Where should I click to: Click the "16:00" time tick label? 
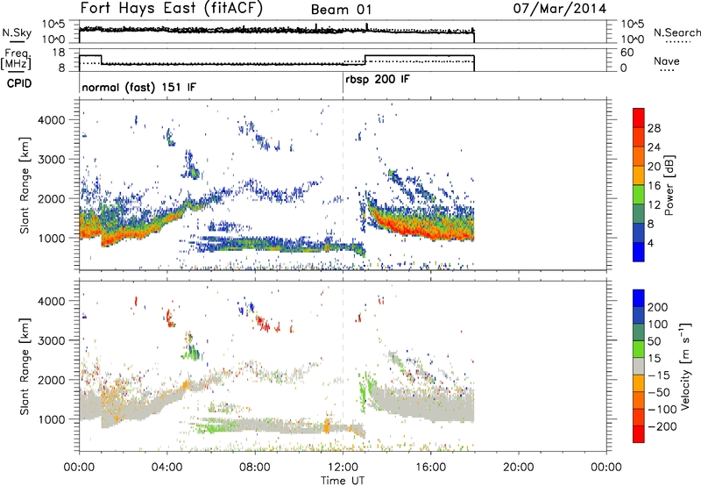[x=430, y=468]
